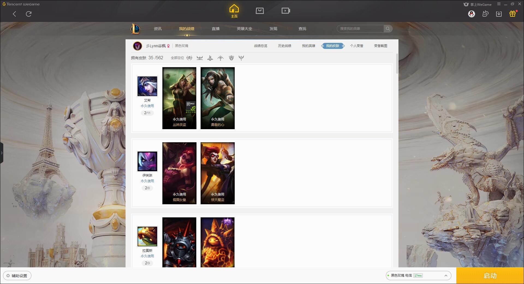The image size is (524, 284).
Task: Click the 艾希 champion portrait
Action: pyautogui.click(x=147, y=86)
